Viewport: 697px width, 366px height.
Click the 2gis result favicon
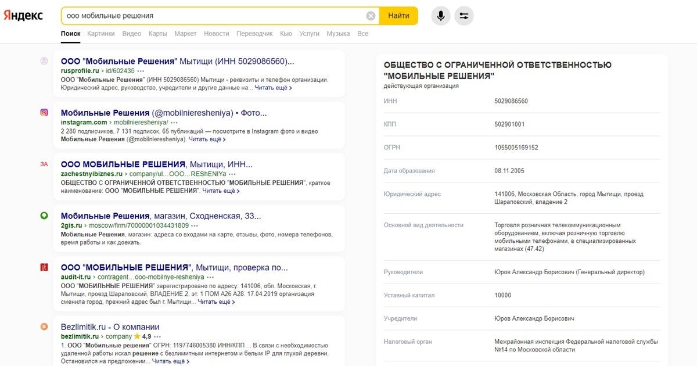44,216
